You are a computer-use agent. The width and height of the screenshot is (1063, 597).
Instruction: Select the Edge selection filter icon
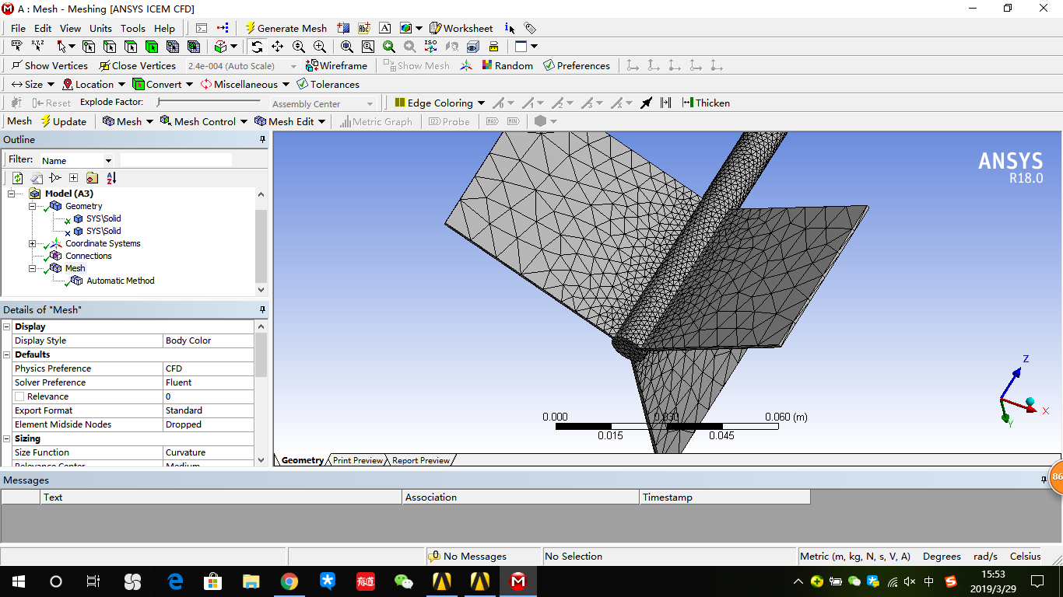pyautogui.click(x=109, y=47)
